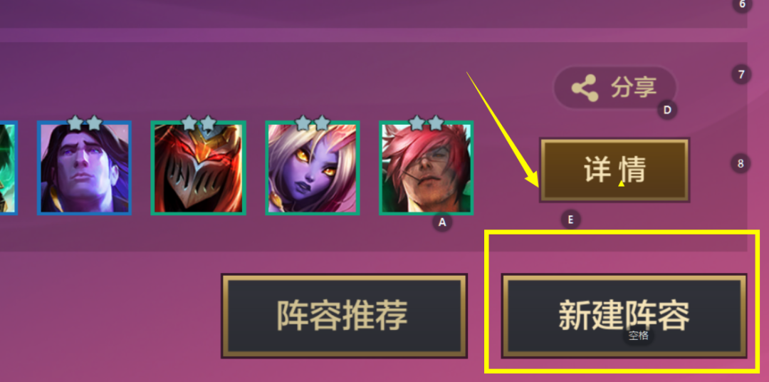The image size is (769, 382).
Task: Click the share icon beside 分享
Action: pos(585,88)
